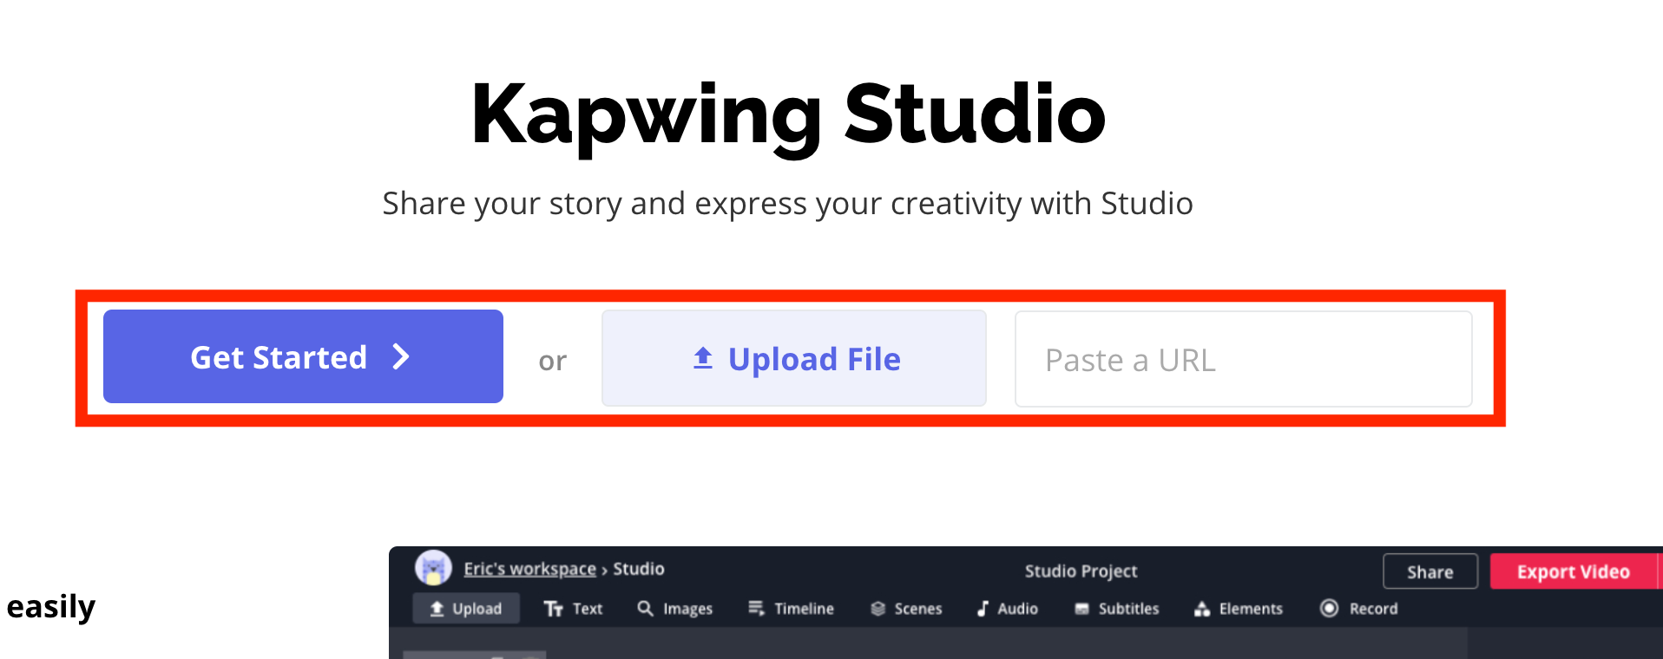
Task: Click the Studio breadcrumb label
Action: pos(639,569)
